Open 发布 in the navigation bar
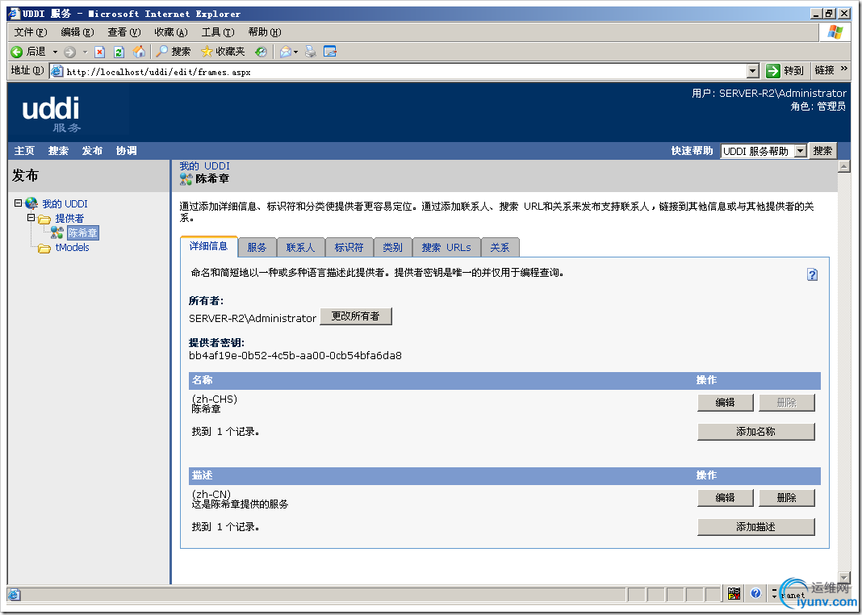This screenshot has height=615, width=862. point(92,151)
